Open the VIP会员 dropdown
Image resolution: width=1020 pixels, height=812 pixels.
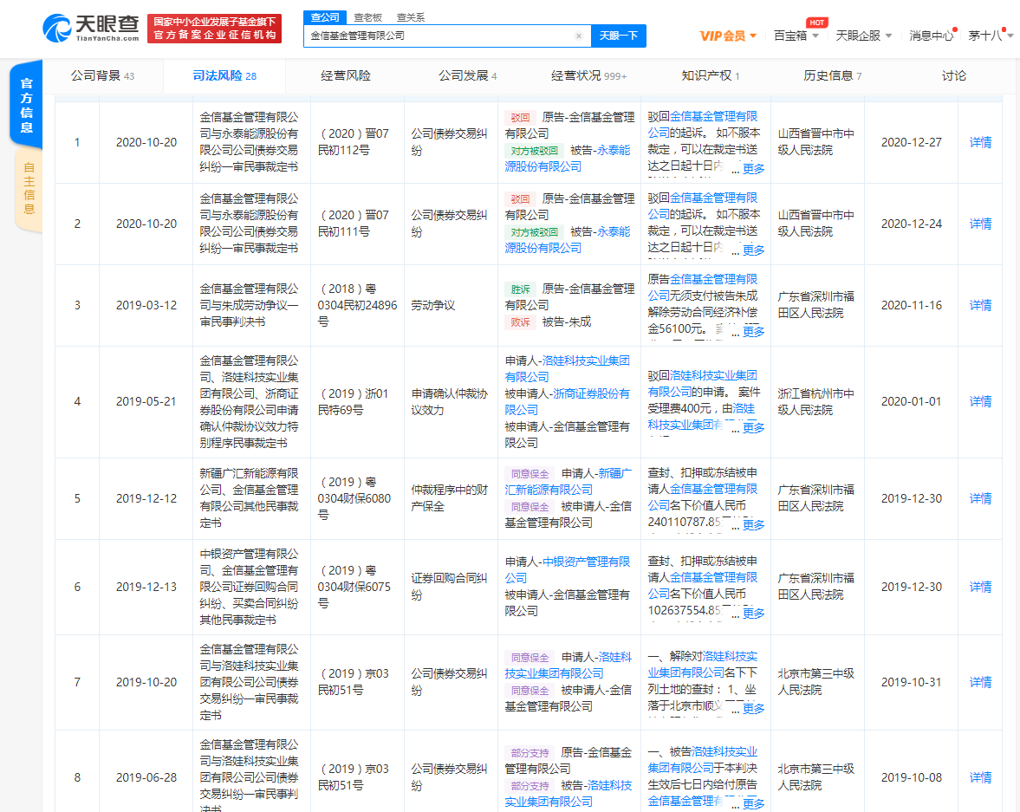point(728,36)
